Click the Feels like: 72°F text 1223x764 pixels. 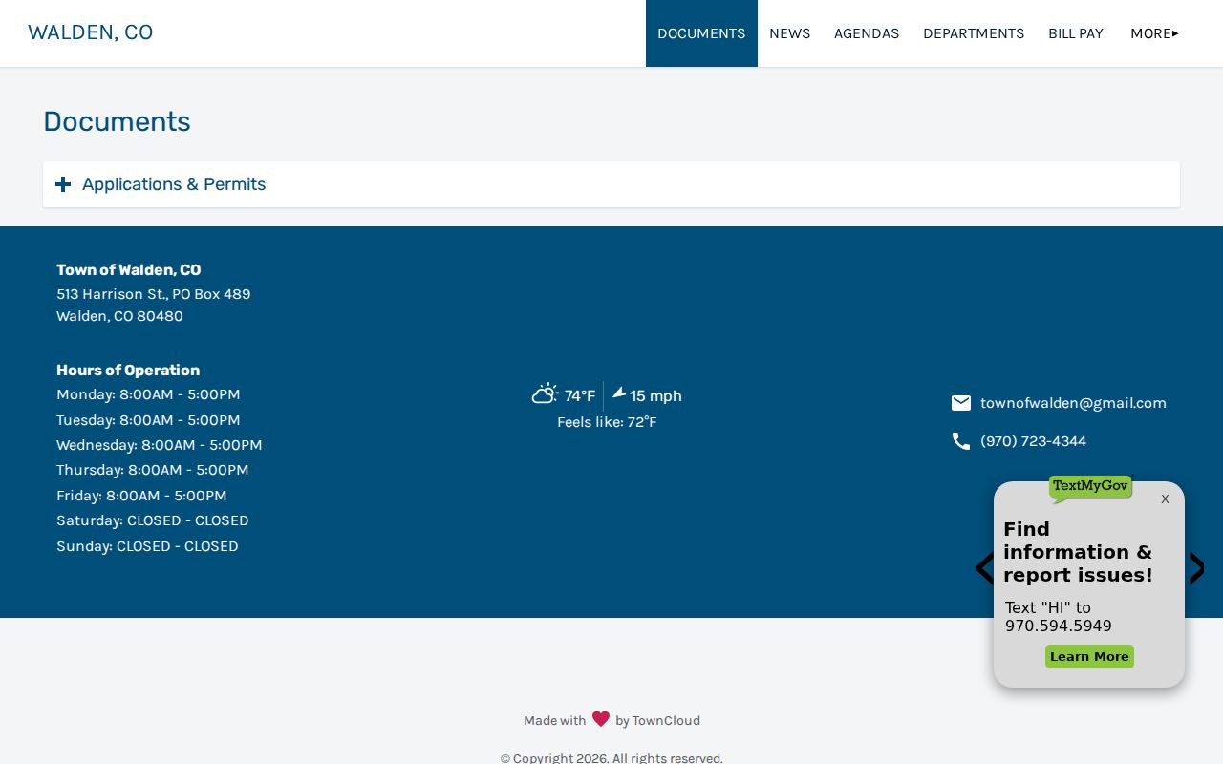(x=607, y=422)
